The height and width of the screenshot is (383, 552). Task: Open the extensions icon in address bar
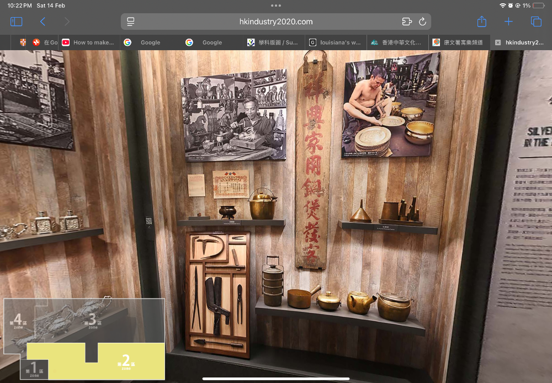click(x=407, y=22)
